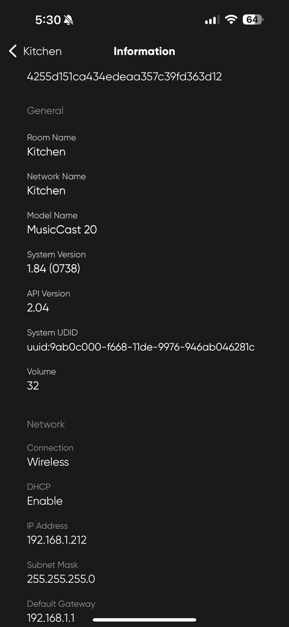Tap the Wi-Fi status icon
The height and width of the screenshot is (627, 289).
[x=231, y=19]
